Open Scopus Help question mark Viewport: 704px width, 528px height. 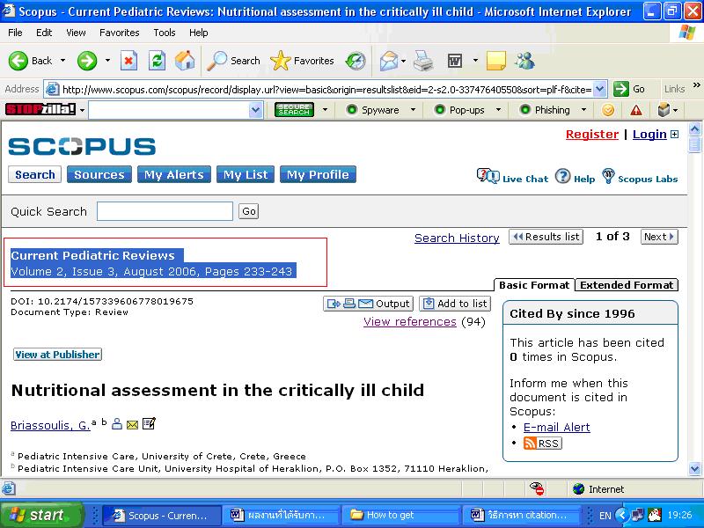pyautogui.click(x=576, y=178)
